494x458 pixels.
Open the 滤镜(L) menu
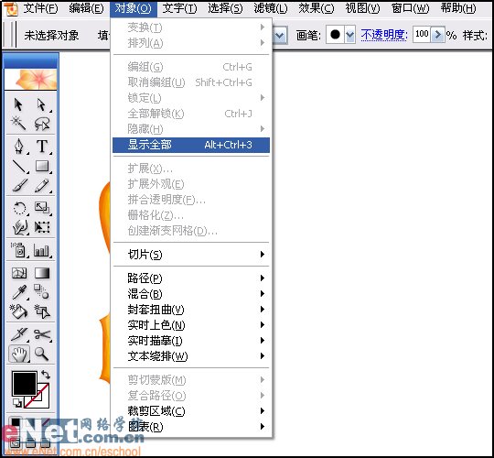click(x=271, y=8)
